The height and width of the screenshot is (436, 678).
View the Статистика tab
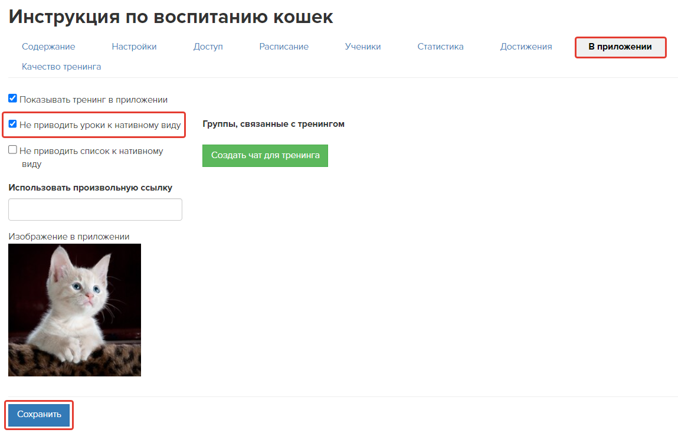[440, 47]
